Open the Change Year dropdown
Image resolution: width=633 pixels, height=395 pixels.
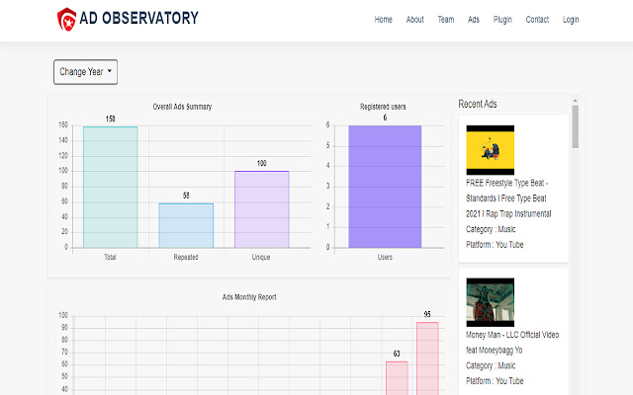tap(86, 72)
